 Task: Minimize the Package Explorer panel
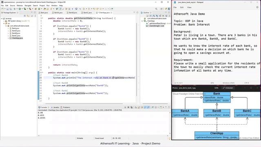[x=32, y=12]
